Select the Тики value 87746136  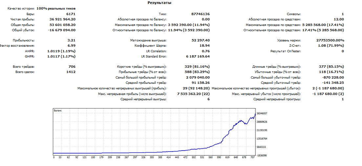click(201, 14)
